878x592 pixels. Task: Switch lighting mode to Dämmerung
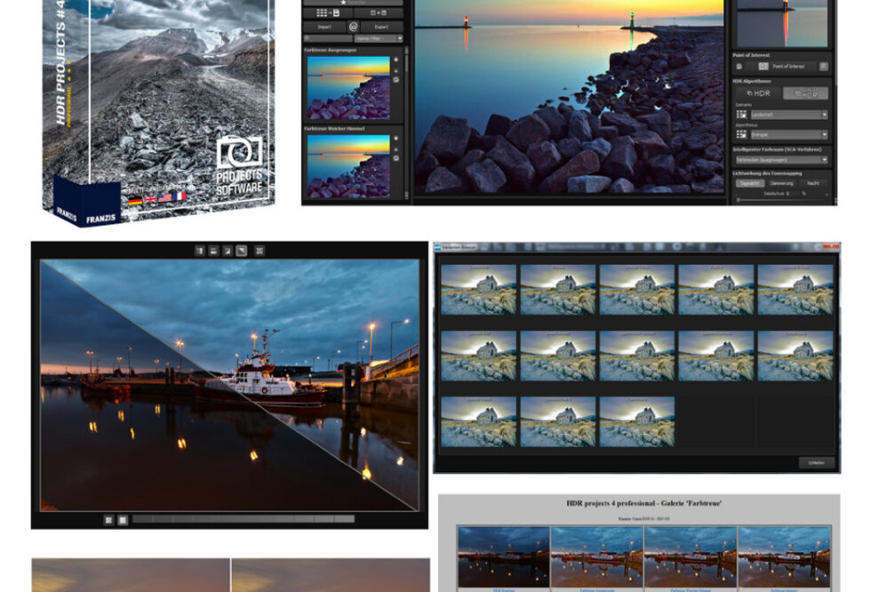click(781, 182)
